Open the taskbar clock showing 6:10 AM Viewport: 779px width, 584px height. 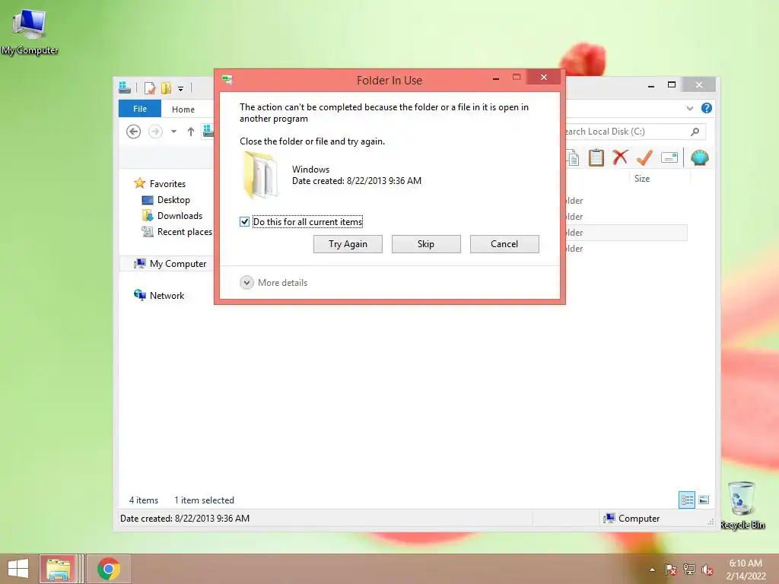(746, 570)
